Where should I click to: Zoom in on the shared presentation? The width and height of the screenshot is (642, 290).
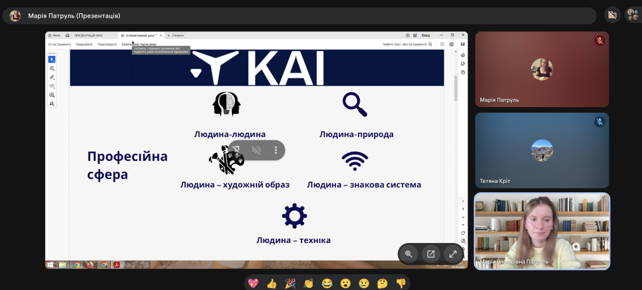(x=409, y=254)
